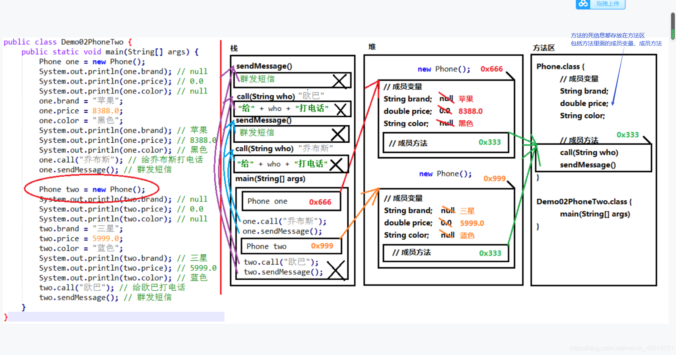Click the orange 蓝色 color value in the heap
The width and height of the screenshot is (676, 355).
(x=467, y=235)
